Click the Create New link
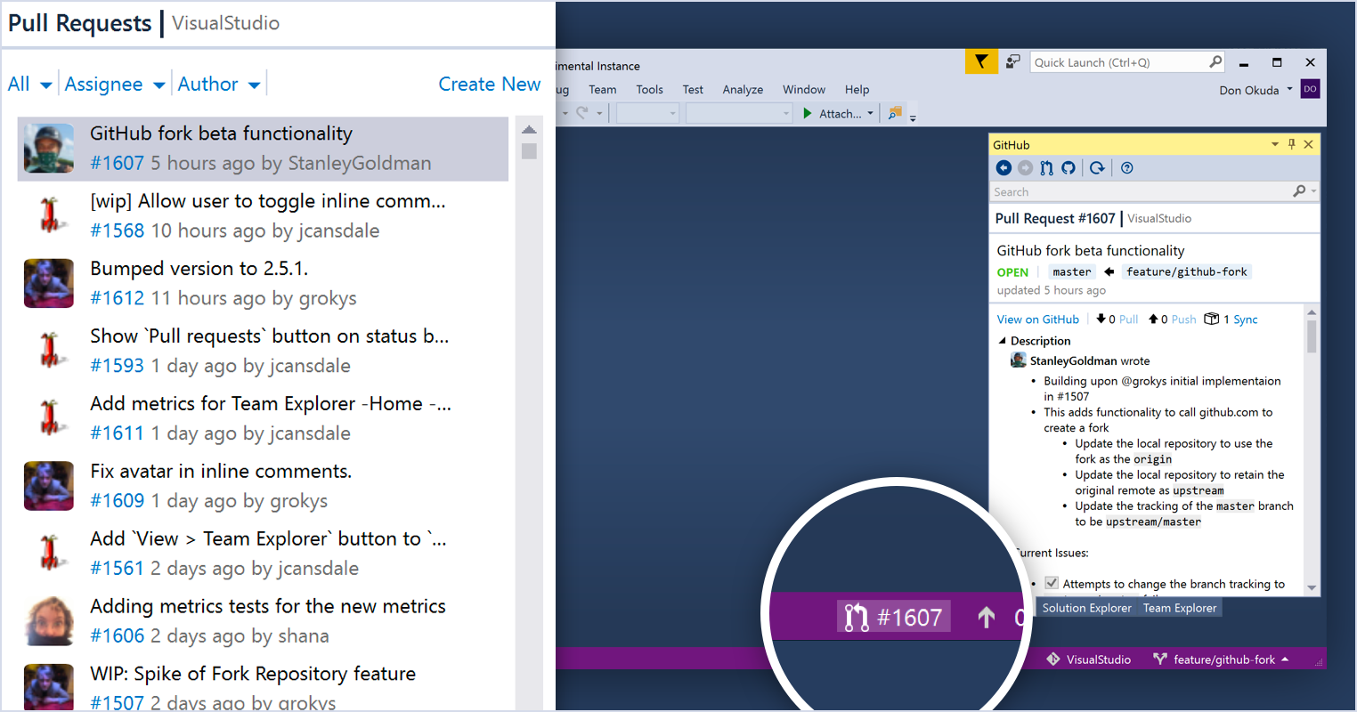The image size is (1357, 712). [x=489, y=85]
